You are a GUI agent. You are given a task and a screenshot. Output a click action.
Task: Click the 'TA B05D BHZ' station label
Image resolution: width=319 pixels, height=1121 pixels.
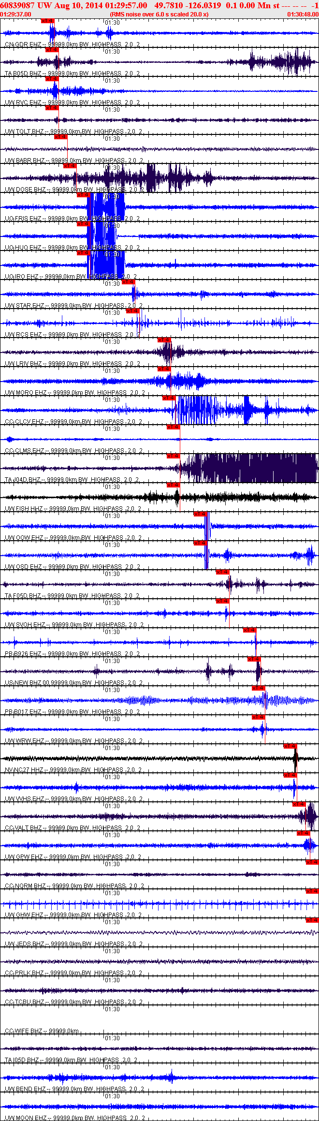coord(23,74)
